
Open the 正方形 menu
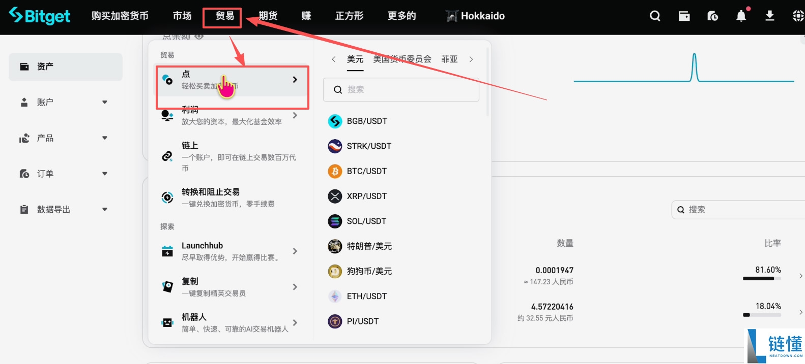[x=350, y=16]
